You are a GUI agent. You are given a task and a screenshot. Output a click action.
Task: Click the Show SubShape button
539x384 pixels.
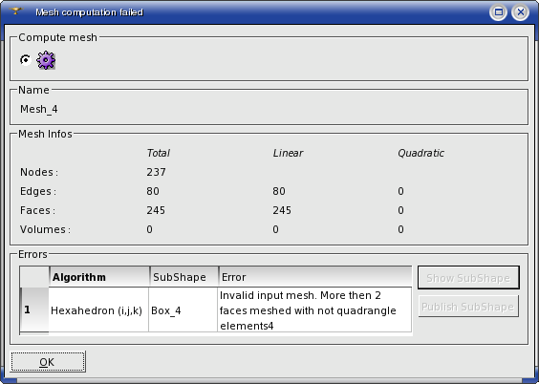(x=468, y=278)
